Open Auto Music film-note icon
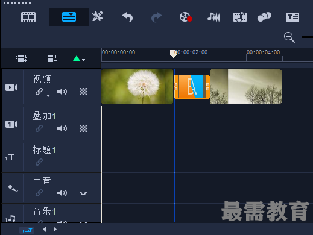Screen dimensions: 313x235 [x=240, y=17]
